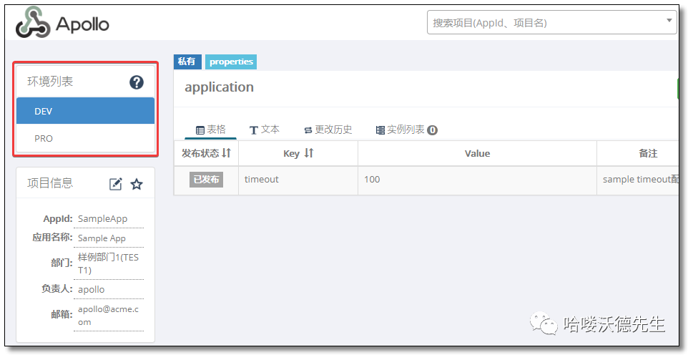Edit project info with the pencil icon
Image resolution: width=688 pixels, height=355 pixels.
pyautogui.click(x=115, y=184)
